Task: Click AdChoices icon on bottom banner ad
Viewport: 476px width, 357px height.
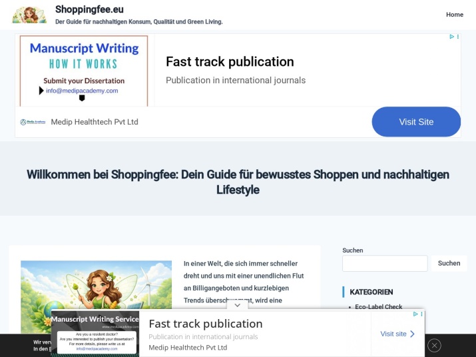Action: coord(415,314)
